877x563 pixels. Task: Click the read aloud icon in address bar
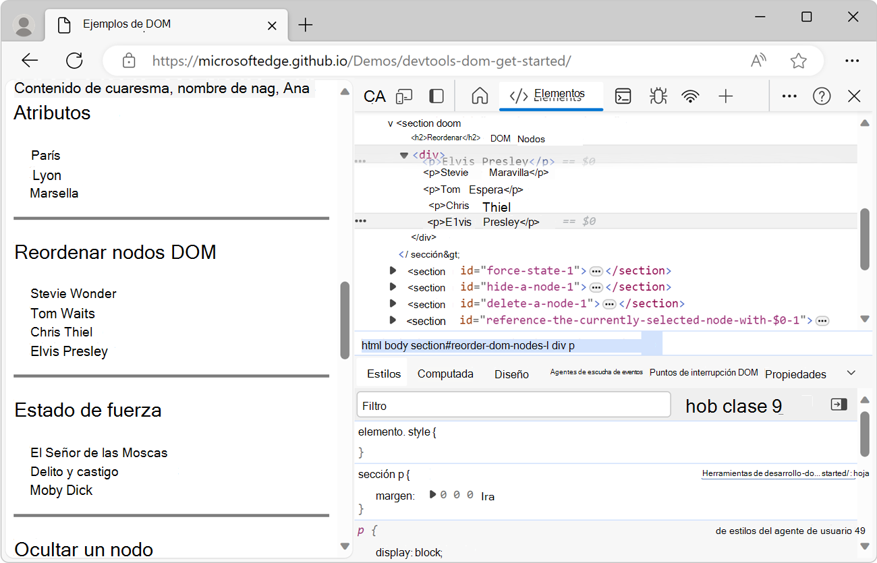click(x=759, y=61)
